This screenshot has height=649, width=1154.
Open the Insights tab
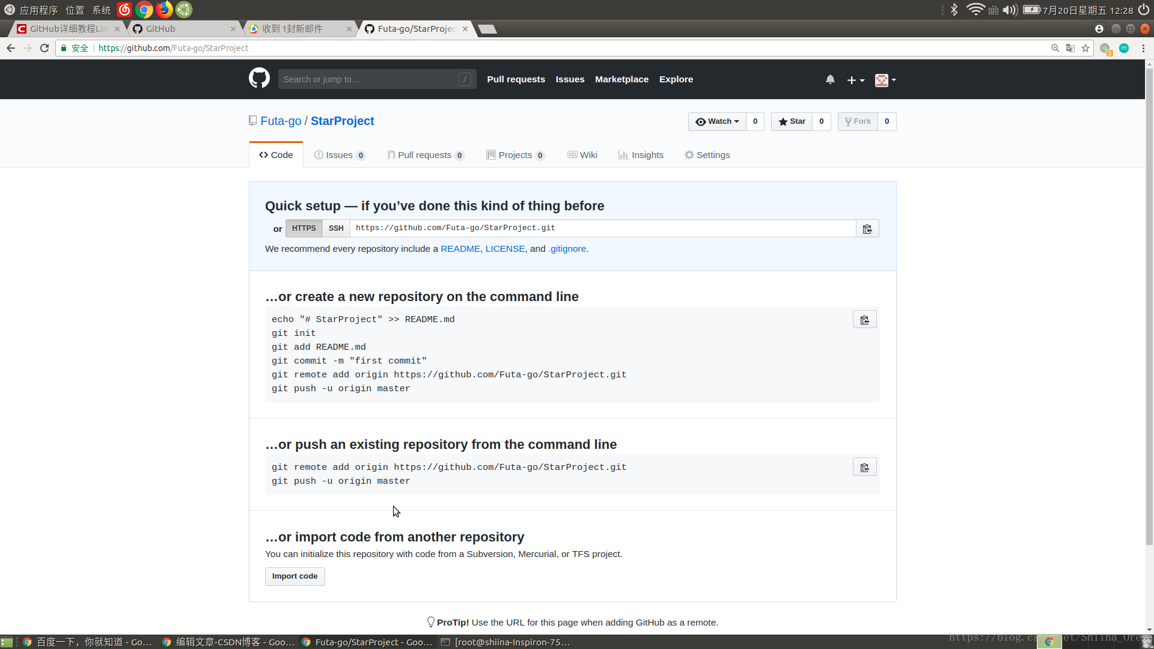click(641, 155)
